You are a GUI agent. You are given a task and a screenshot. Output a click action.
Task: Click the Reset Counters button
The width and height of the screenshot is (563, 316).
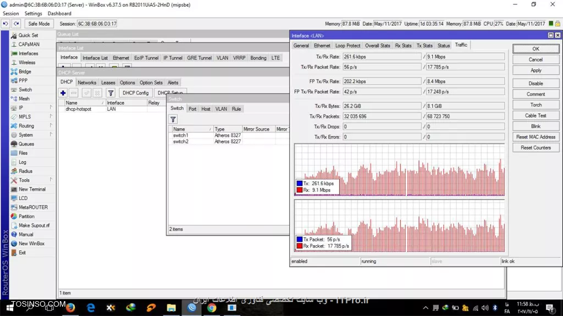[536, 148]
